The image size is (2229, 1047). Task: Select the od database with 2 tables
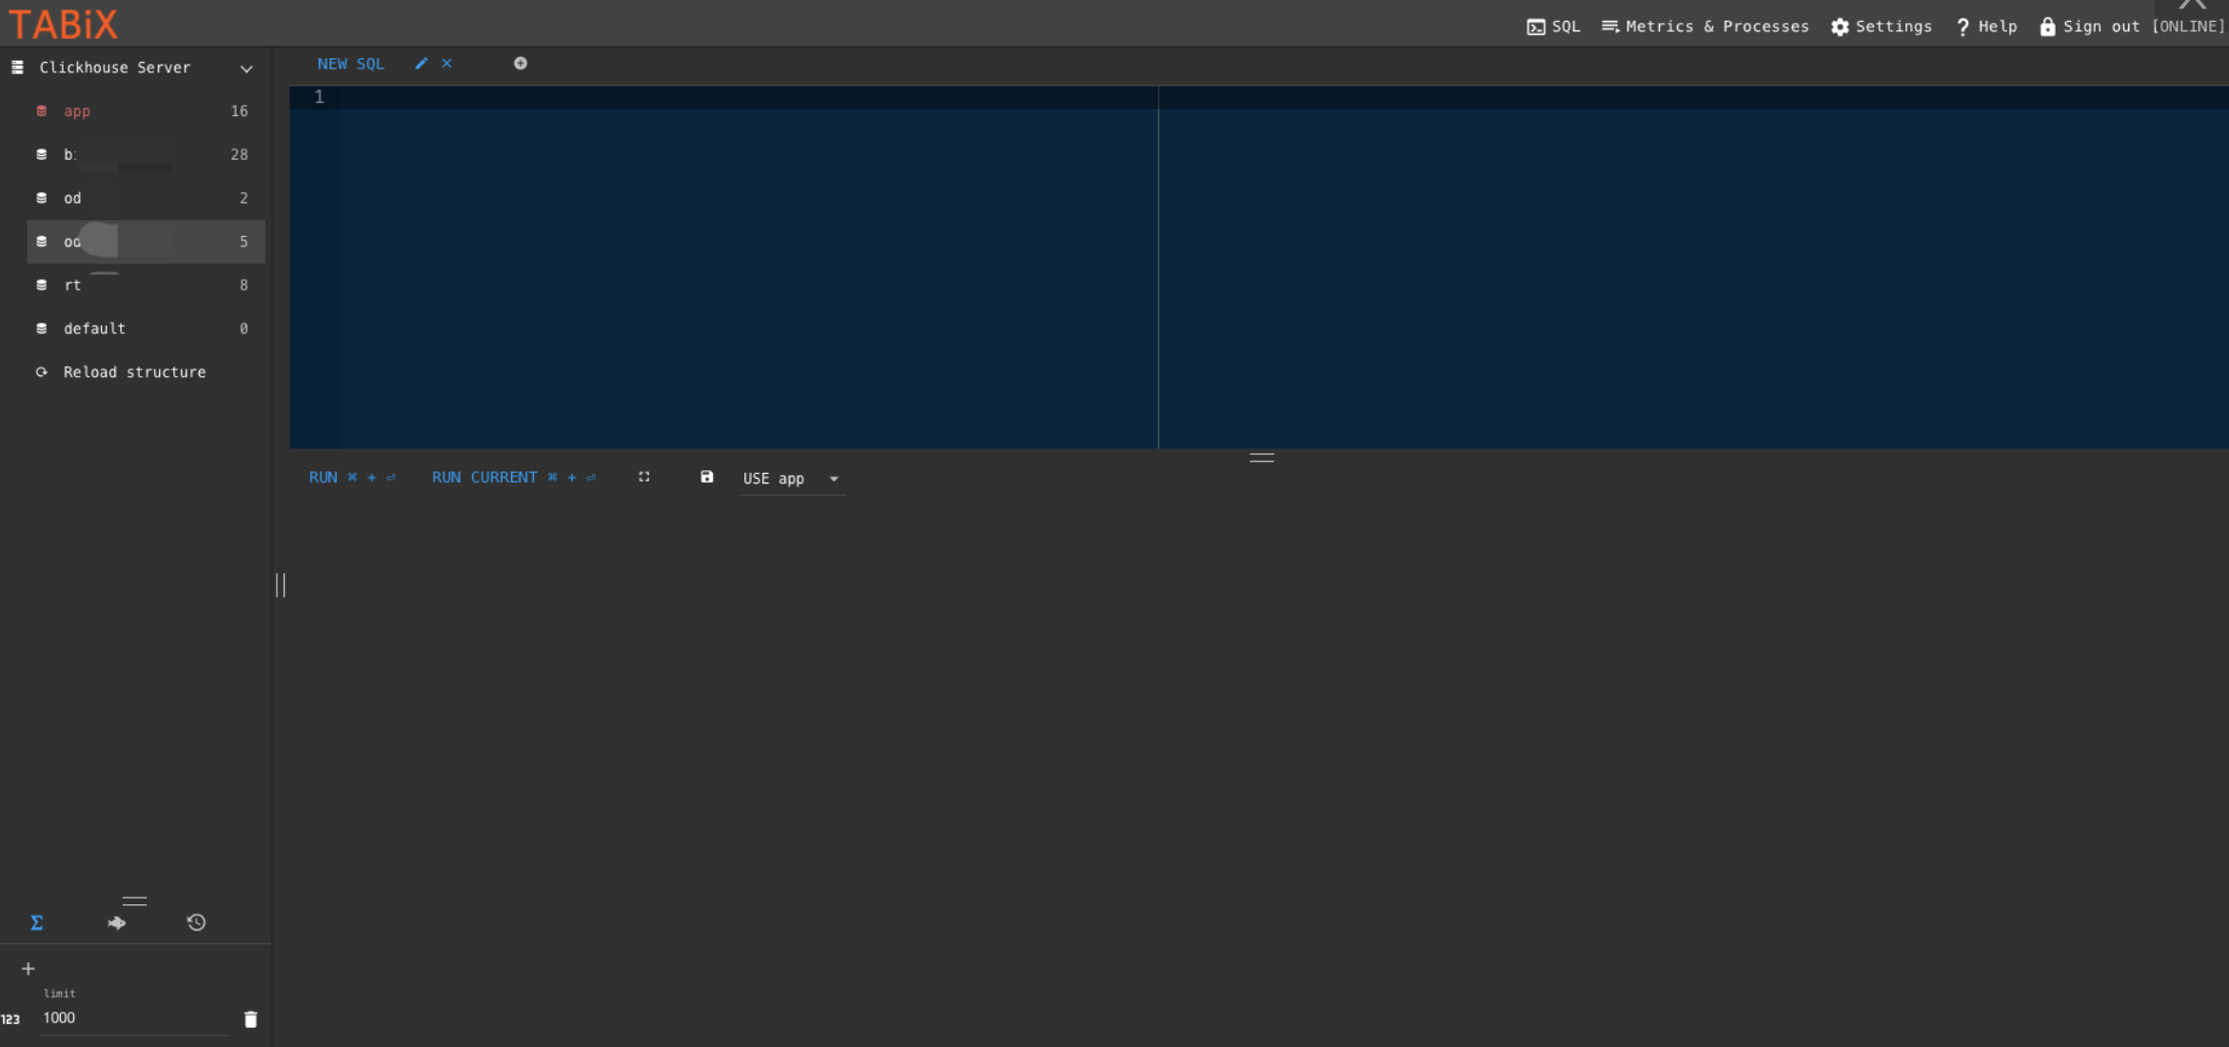click(146, 198)
